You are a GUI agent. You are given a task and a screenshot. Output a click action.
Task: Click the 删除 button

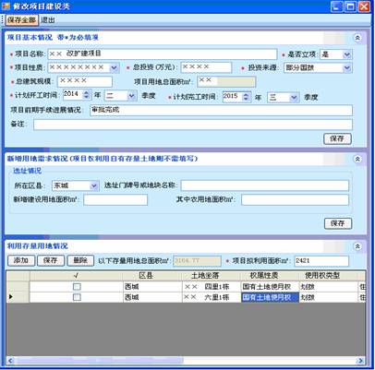[80, 261]
